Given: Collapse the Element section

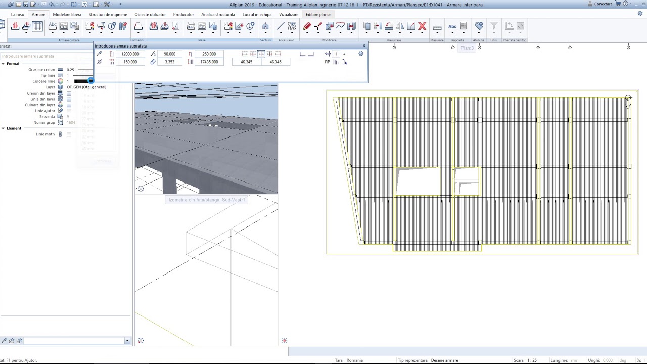Looking at the screenshot, I should (3, 128).
